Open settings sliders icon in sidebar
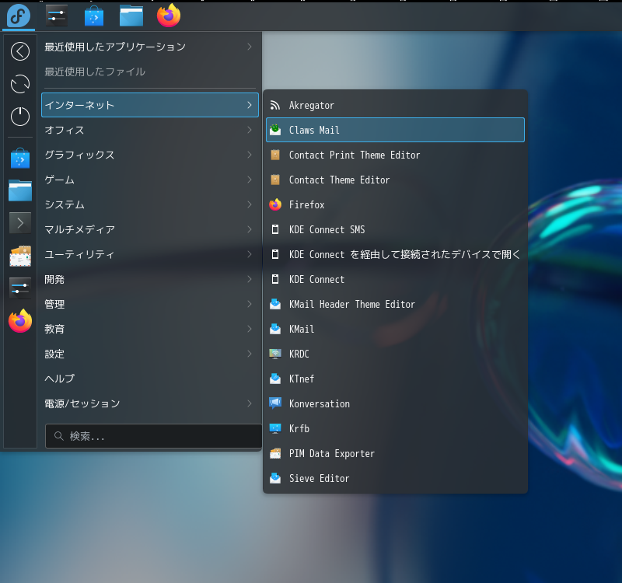The width and height of the screenshot is (622, 583). tap(20, 288)
